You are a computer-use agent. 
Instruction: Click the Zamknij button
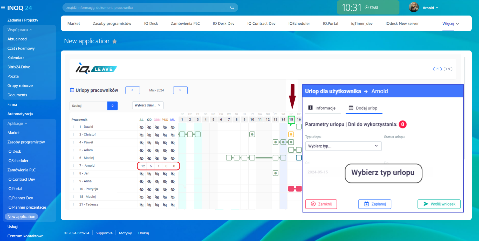click(x=321, y=204)
